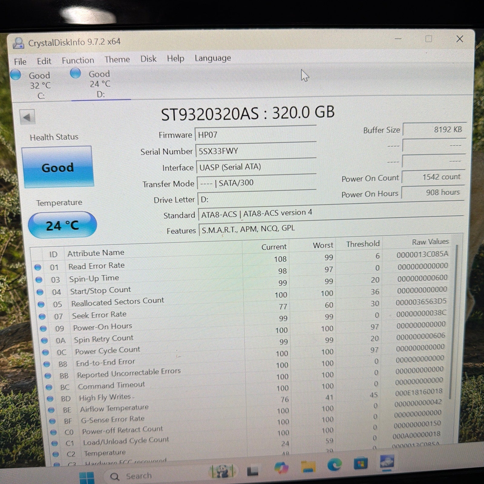Click the status dot for Spin-Up Time

tap(39, 280)
